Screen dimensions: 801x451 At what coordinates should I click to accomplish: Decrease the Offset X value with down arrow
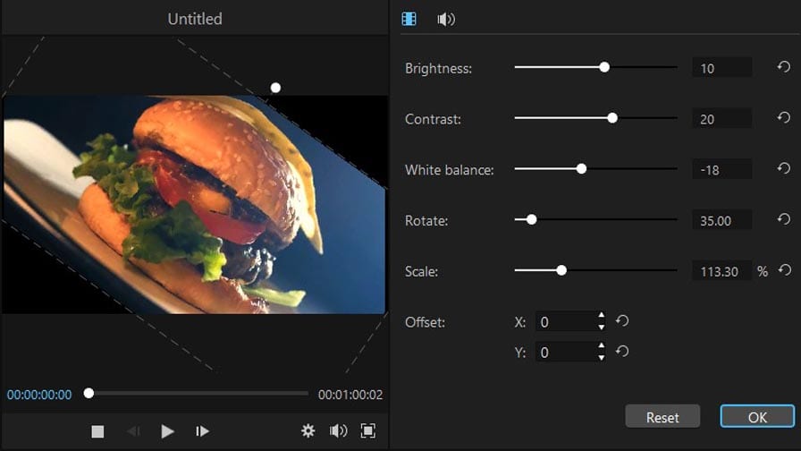pyautogui.click(x=602, y=327)
